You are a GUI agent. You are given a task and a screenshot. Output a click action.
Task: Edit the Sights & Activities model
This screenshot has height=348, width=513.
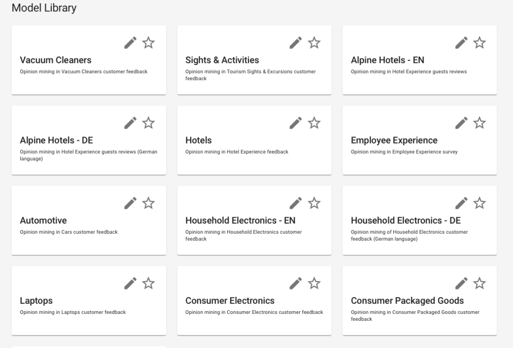tap(296, 43)
